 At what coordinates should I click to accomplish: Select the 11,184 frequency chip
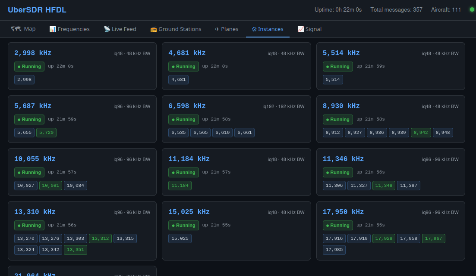(x=180, y=186)
